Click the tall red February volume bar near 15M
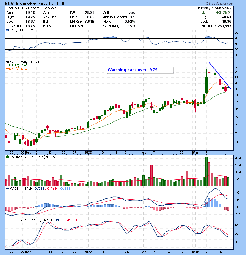The image size is (246, 255). coord(151,176)
